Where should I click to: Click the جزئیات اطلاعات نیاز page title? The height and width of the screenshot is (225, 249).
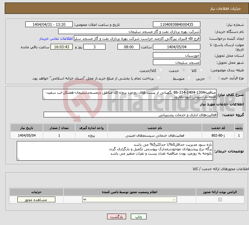226,9
